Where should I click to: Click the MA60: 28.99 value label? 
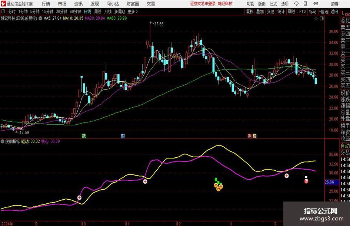point(117,18)
